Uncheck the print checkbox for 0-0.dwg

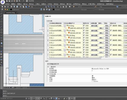(84, 26)
